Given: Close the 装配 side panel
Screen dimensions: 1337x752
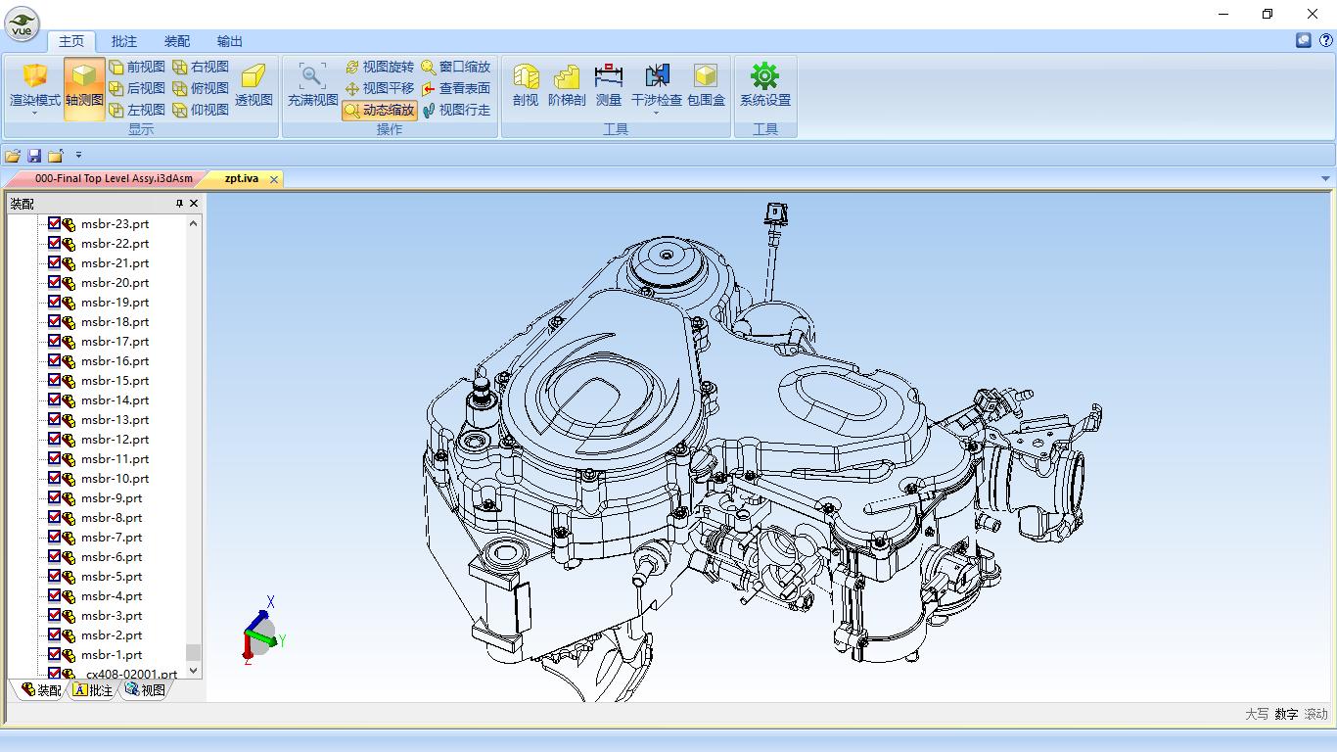Looking at the screenshot, I should [194, 204].
